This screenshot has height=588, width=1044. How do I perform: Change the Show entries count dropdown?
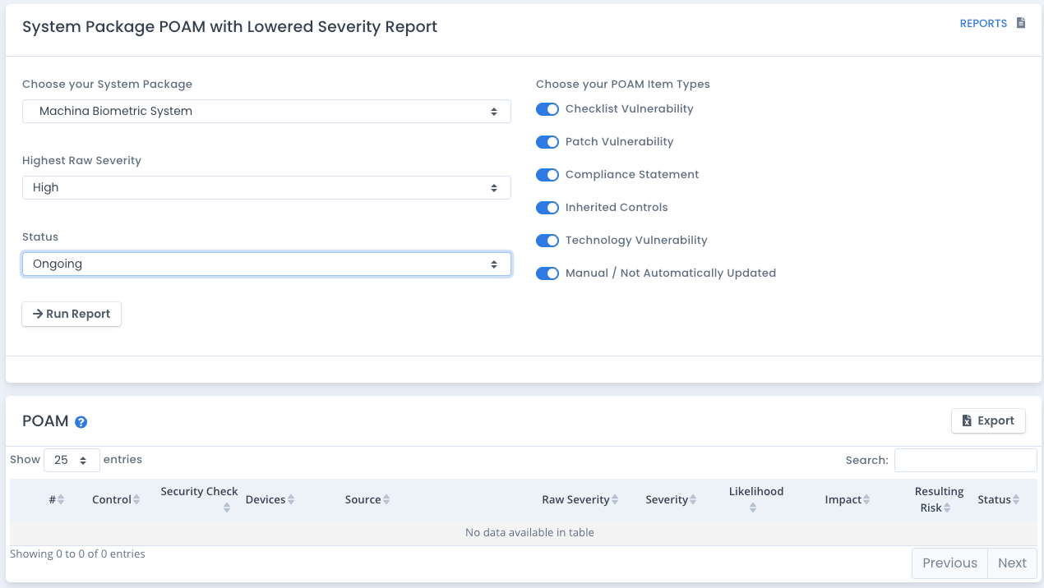coord(72,460)
